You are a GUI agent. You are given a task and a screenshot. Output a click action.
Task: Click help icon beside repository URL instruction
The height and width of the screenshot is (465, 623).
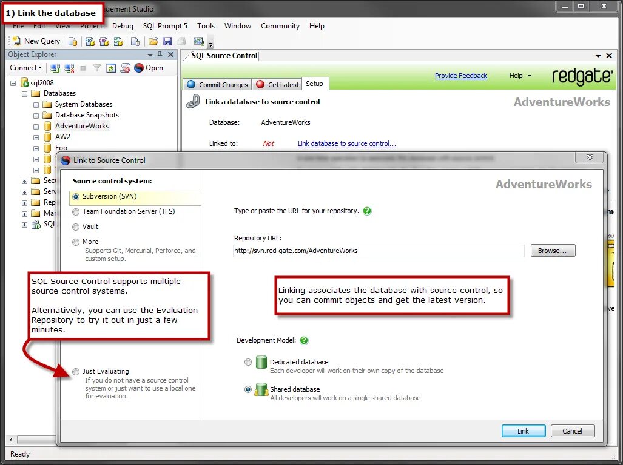[x=367, y=211]
